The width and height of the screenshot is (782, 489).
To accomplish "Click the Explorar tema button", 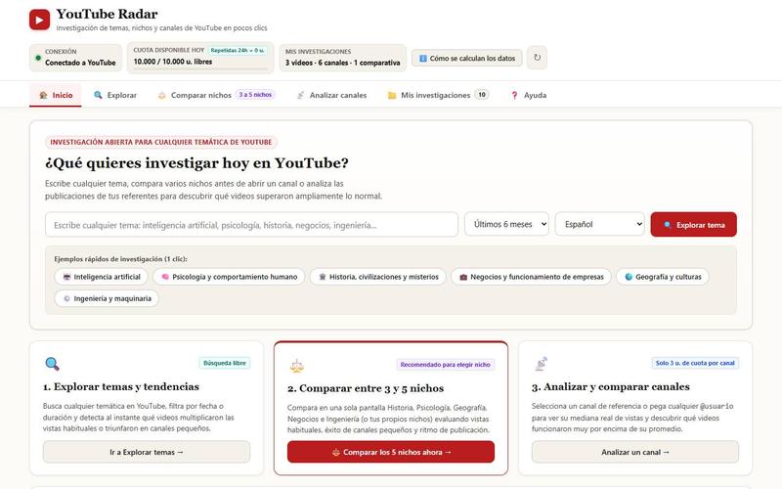I will pyautogui.click(x=694, y=225).
